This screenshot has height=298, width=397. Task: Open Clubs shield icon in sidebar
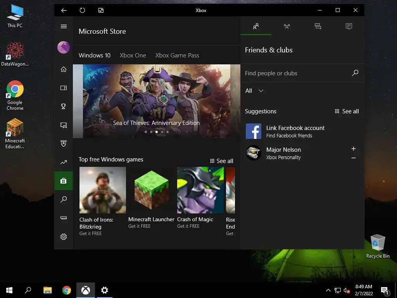[x=64, y=144]
